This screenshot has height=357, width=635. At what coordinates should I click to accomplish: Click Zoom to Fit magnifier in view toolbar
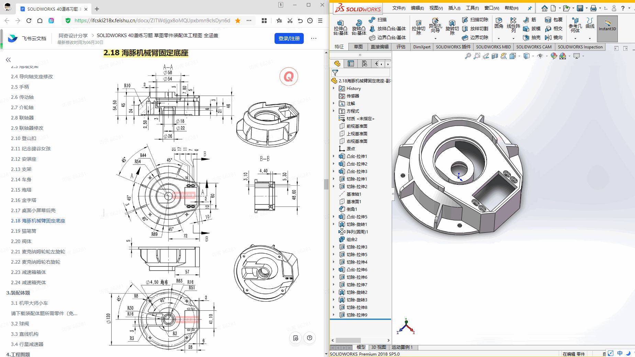tap(468, 56)
